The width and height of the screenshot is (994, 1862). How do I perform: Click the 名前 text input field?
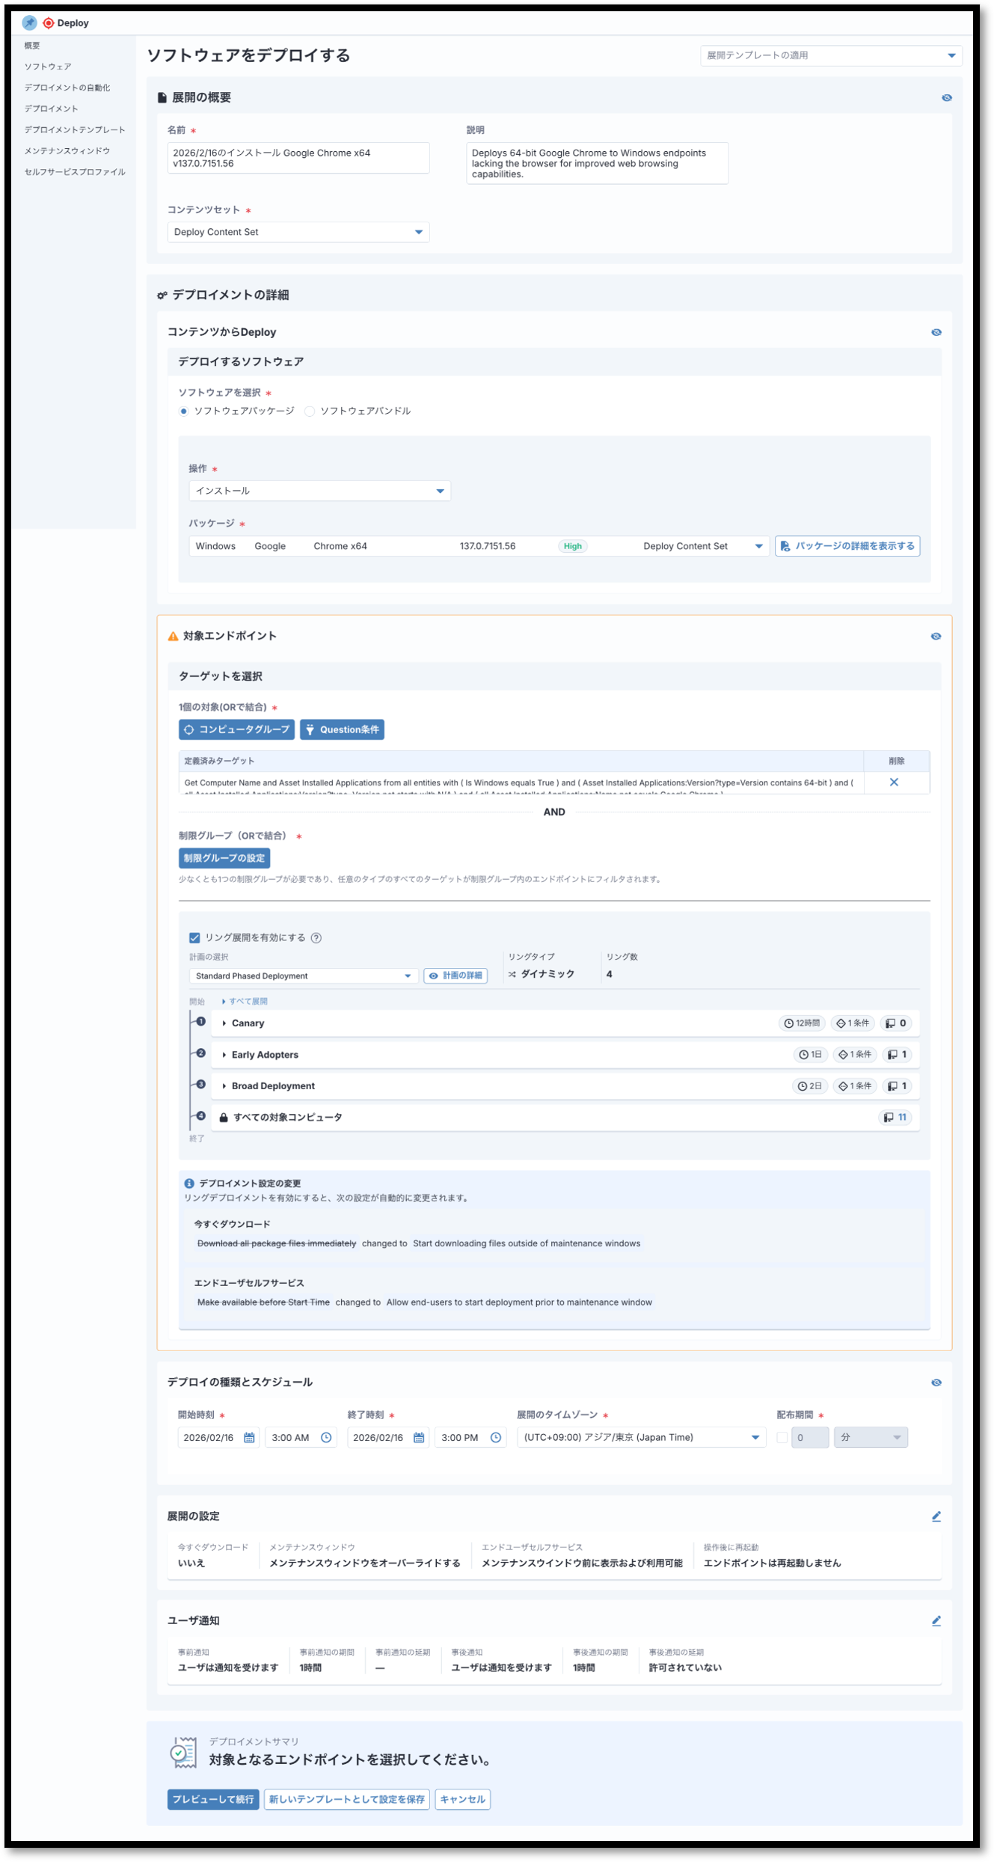(x=298, y=158)
